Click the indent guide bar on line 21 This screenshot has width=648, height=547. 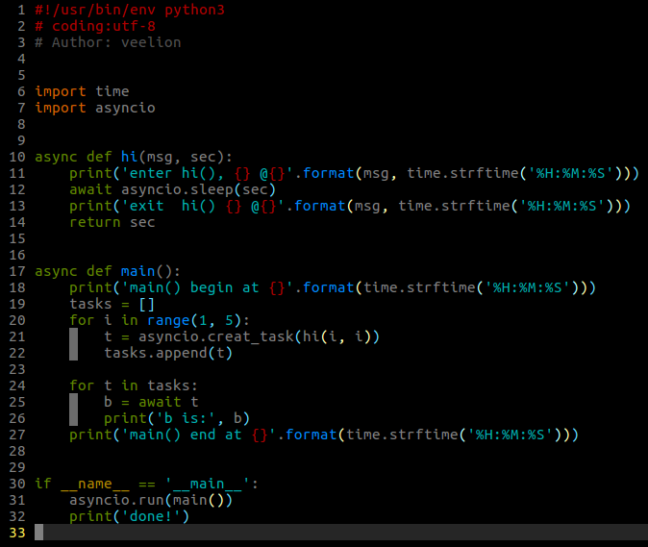(x=74, y=337)
